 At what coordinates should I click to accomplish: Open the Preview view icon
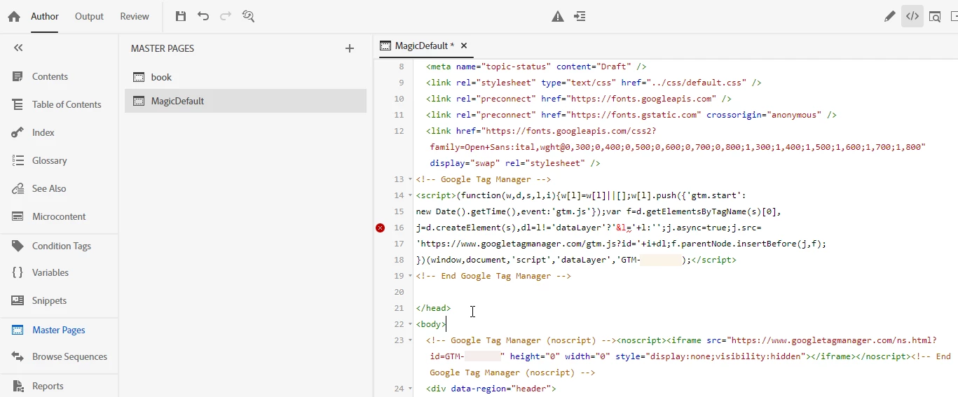[935, 16]
